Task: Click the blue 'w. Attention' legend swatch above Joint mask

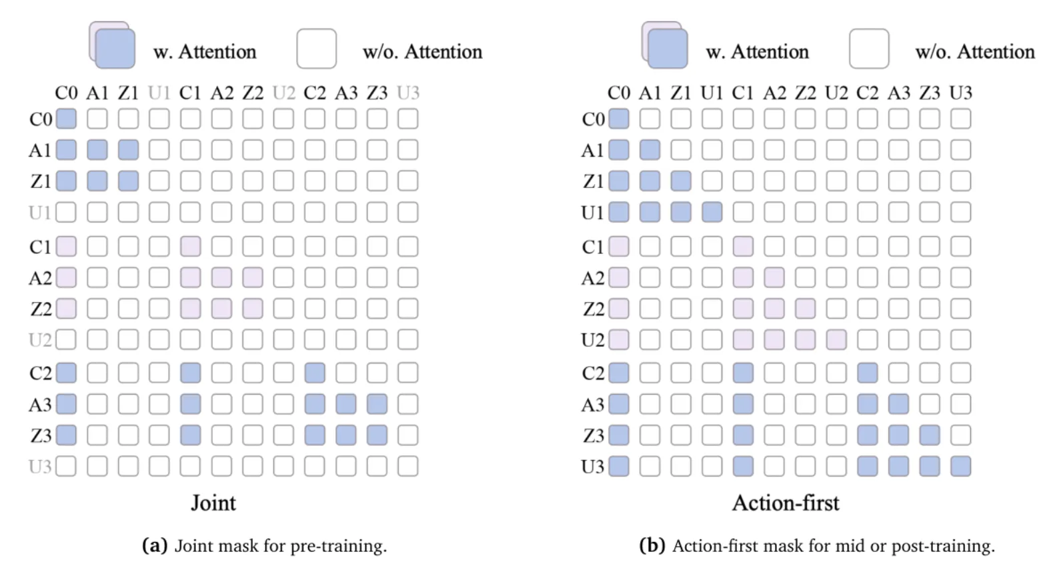Action: pos(115,48)
